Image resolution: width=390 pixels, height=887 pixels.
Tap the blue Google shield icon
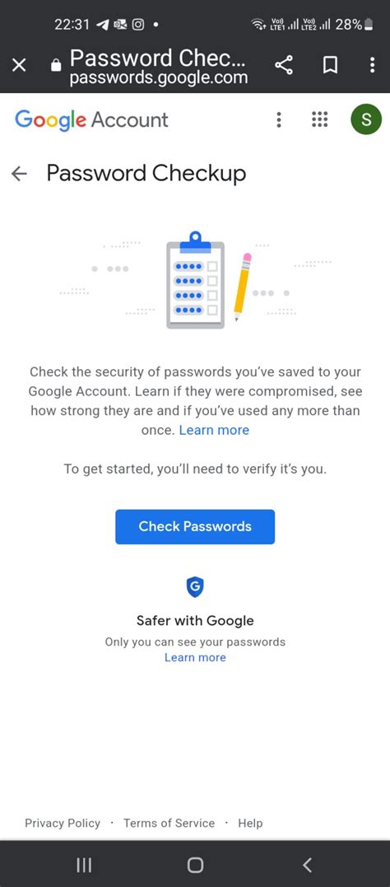point(195,587)
